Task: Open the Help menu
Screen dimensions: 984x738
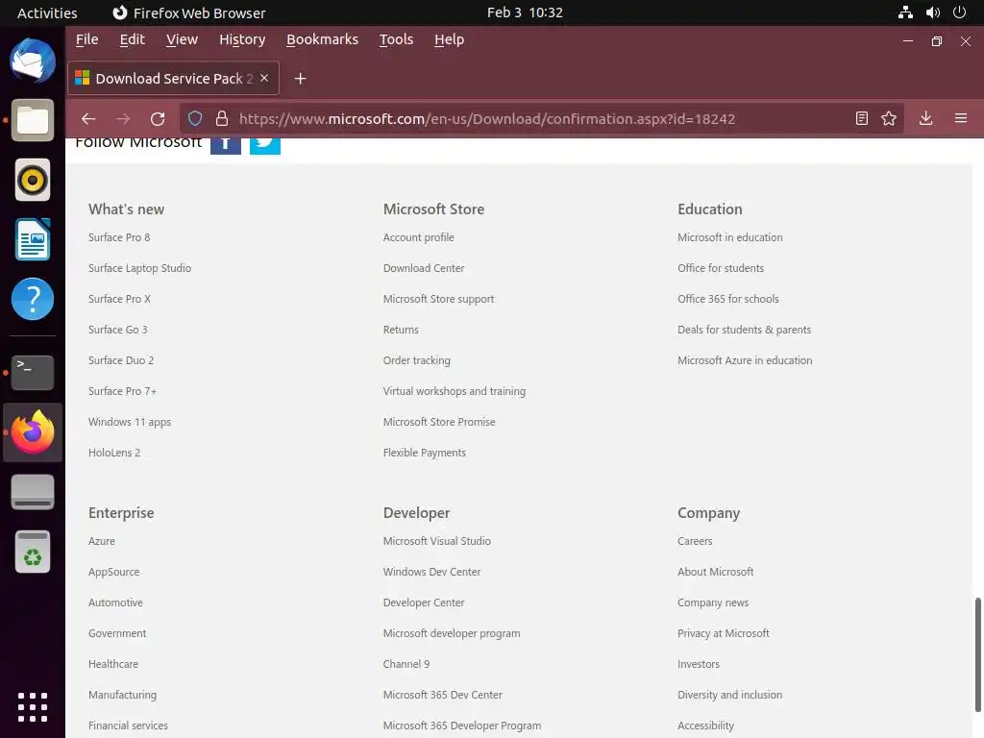Action: click(450, 39)
